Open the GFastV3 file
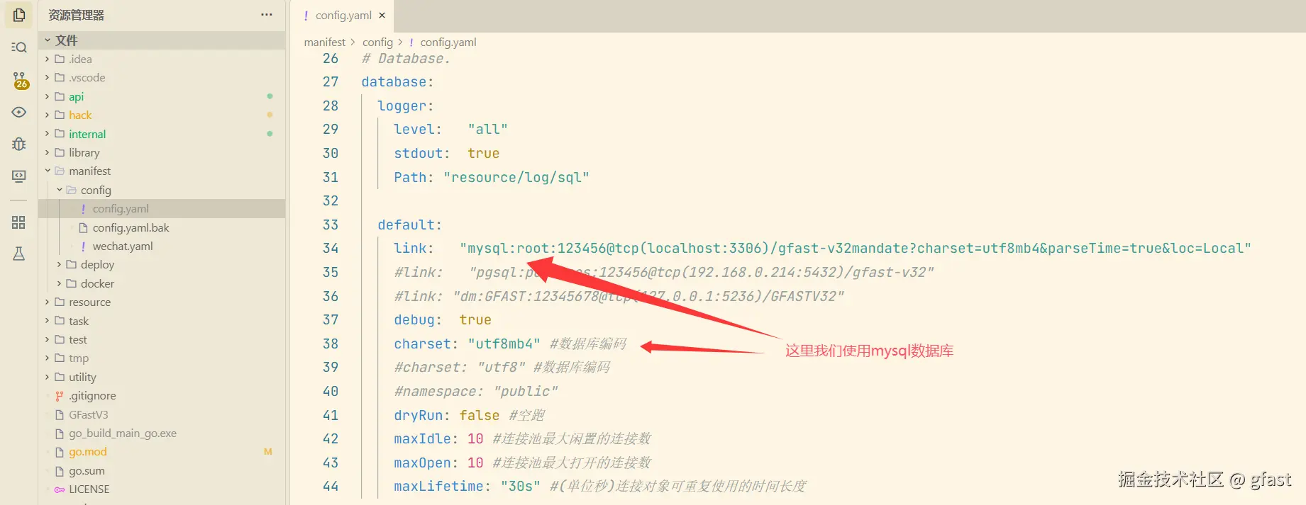1306x505 pixels. (x=162, y=414)
